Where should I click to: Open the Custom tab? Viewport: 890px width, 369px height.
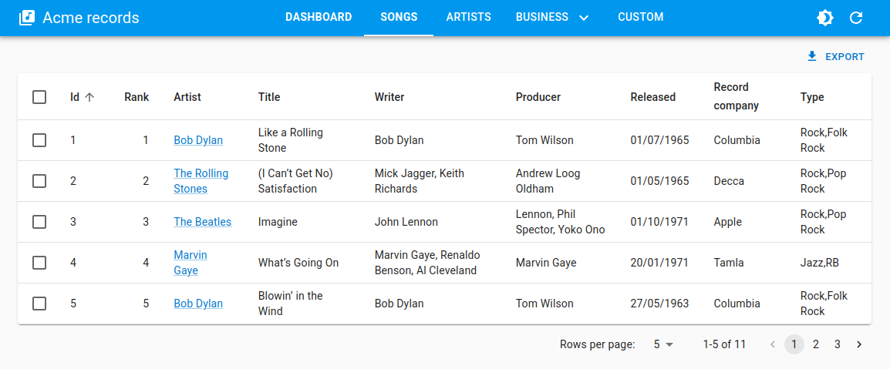point(640,17)
